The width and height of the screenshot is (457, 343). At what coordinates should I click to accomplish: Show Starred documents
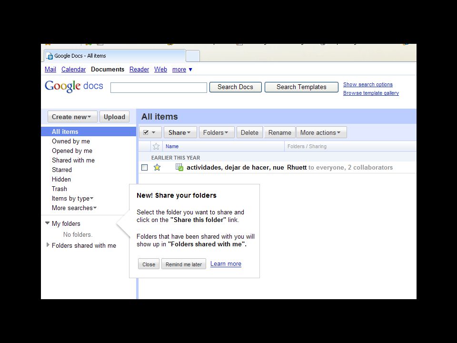[x=62, y=170]
